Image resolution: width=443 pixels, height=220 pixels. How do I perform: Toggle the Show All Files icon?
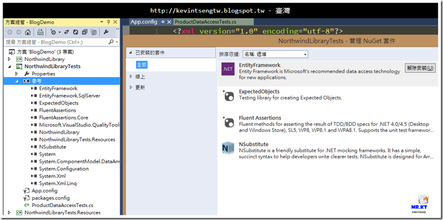[94, 32]
